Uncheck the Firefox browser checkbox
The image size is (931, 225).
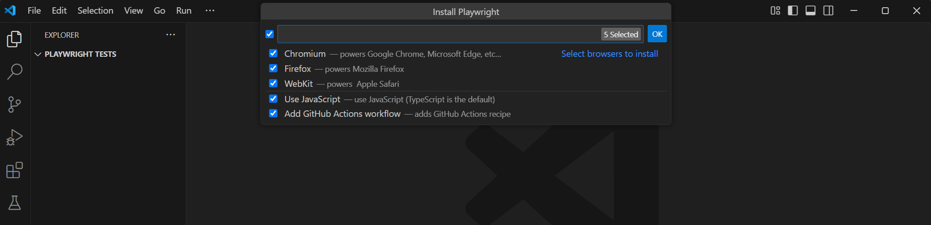pyautogui.click(x=273, y=68)
